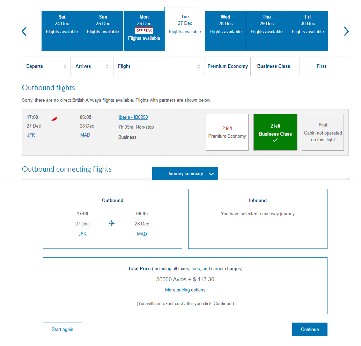This screenshot has width=361, height=346.
Task: Click the 06:05 arrival time in flight row
Action: (x=86, y=117)
